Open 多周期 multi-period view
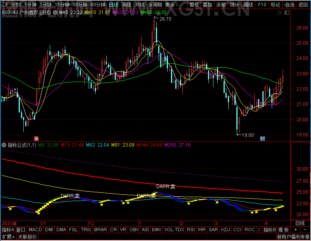 155,5
